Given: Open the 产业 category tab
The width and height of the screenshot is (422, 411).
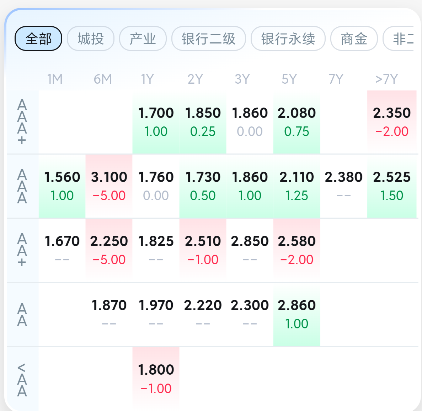Looking at the screenshot, I should tap(143, 38).
